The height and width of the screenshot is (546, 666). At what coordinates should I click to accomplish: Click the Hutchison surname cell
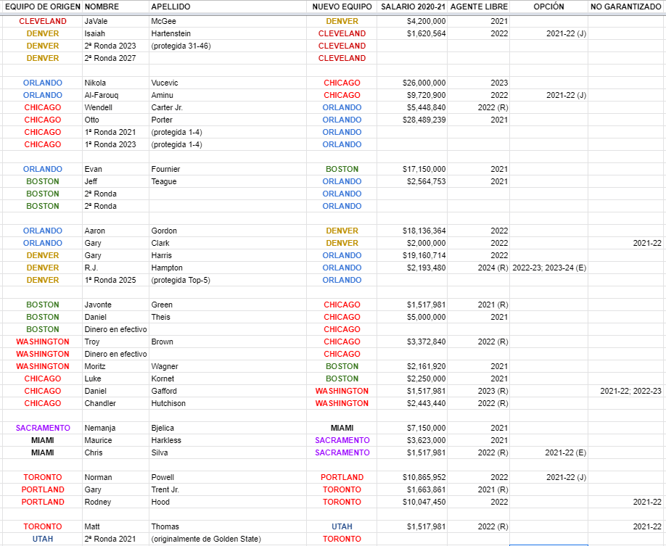pyautogui.click(x=228, y=403)
